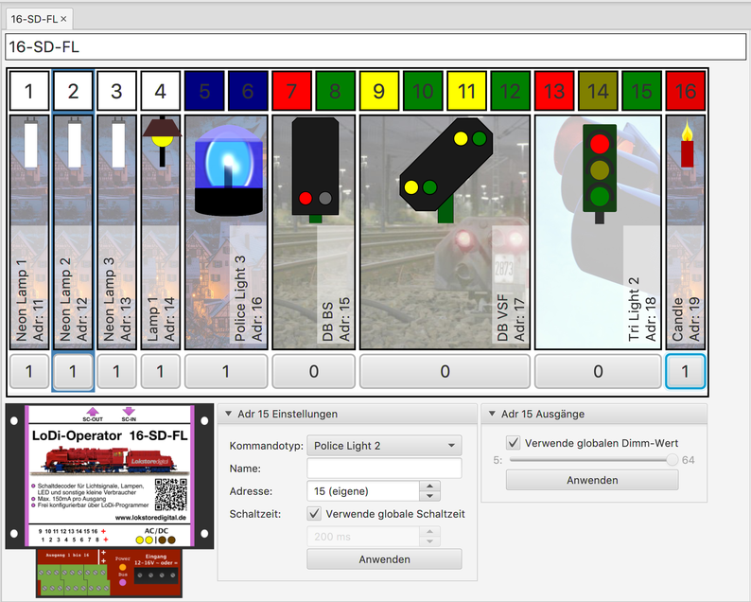Select green output 8 box

[335, 91]
